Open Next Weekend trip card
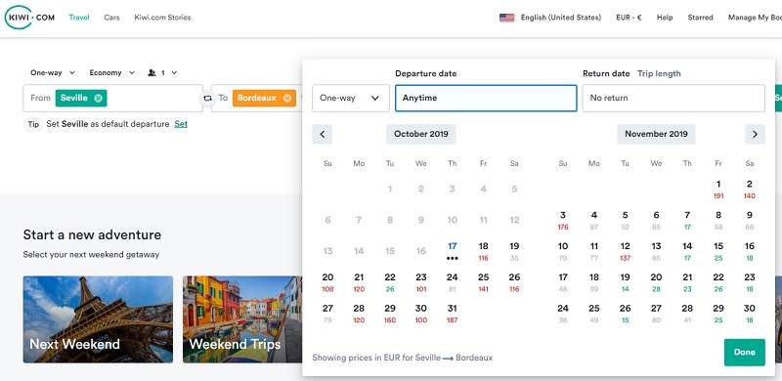This screenshot has width=782, height=381. tap(98, 319)
